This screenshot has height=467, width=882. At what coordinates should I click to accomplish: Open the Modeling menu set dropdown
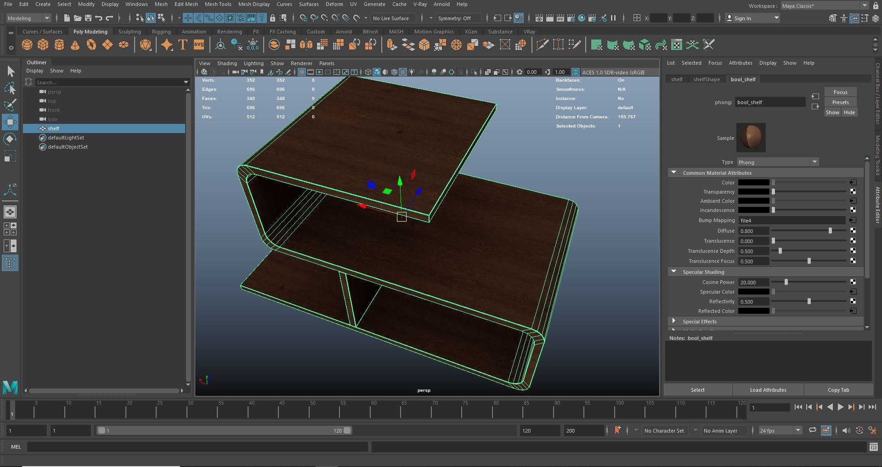pos(28,18)
